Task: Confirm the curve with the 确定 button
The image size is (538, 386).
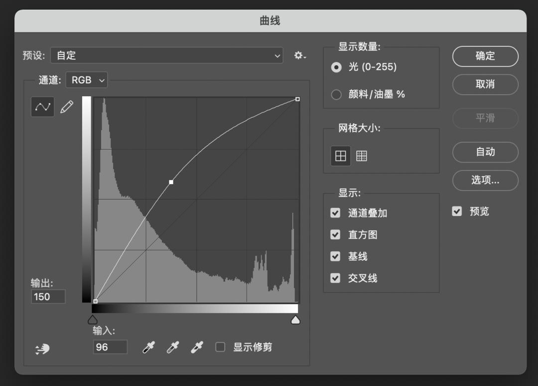Action: point(485,56)
